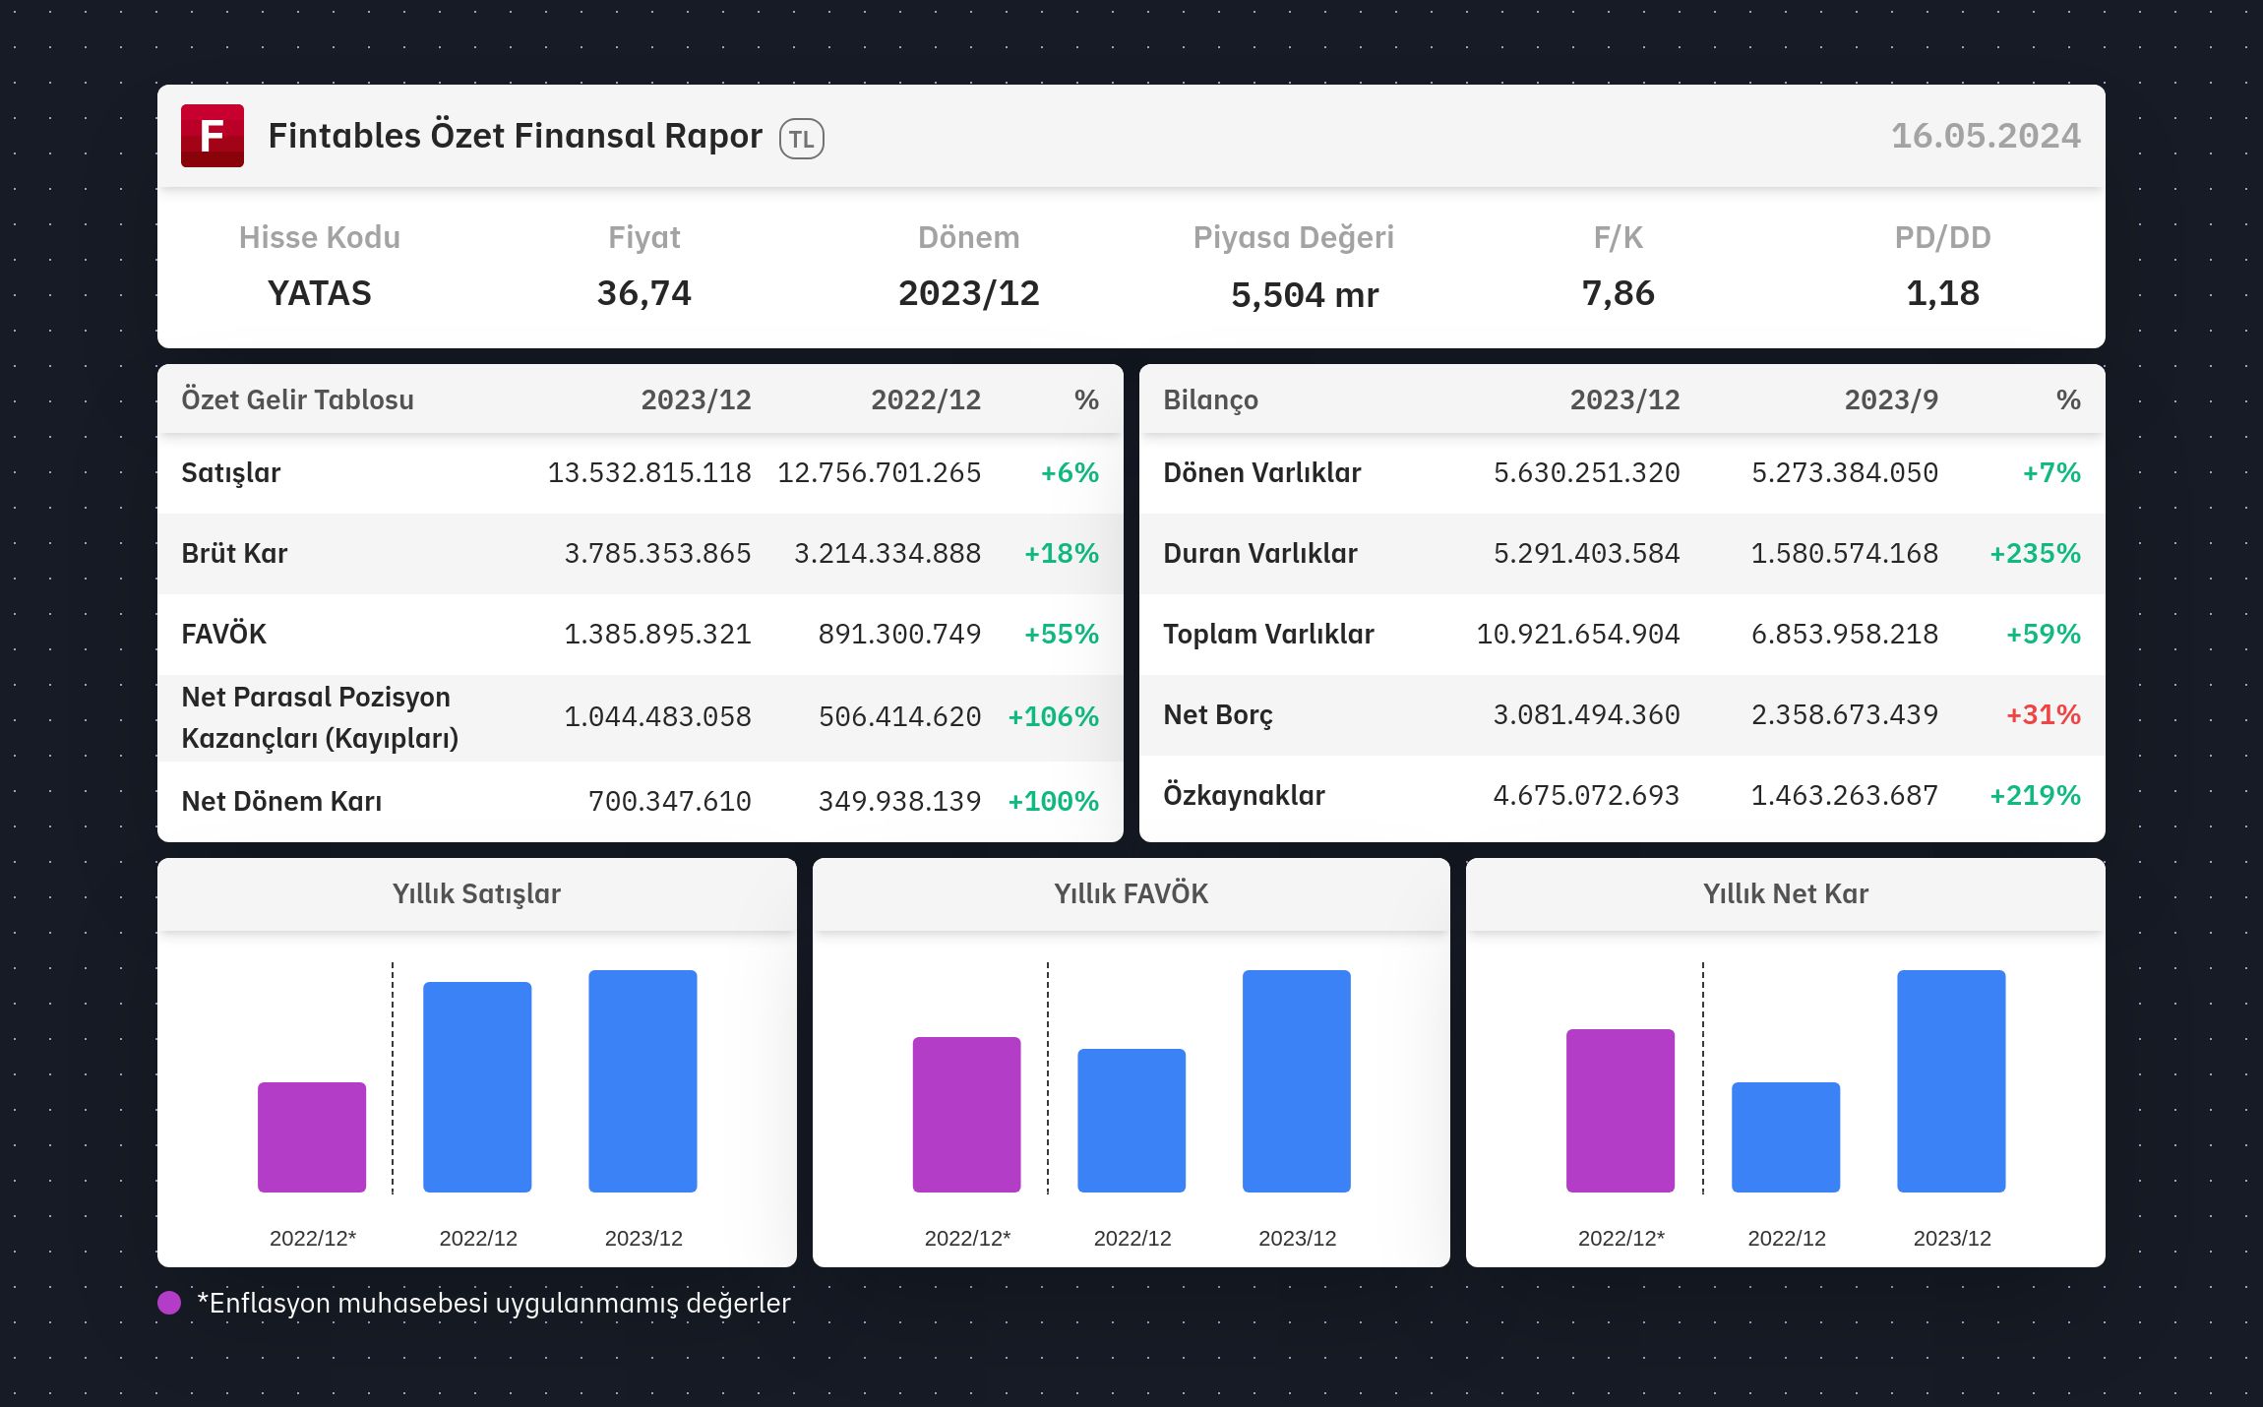Screen dimensions: 2263x1407
Task: Click the sales value 12.756.701.265
Action: tap(880, 473)
